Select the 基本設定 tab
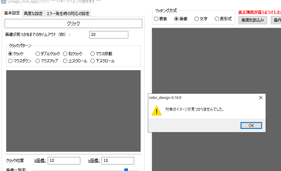The image size is (281, 171). tap(12, 13)
